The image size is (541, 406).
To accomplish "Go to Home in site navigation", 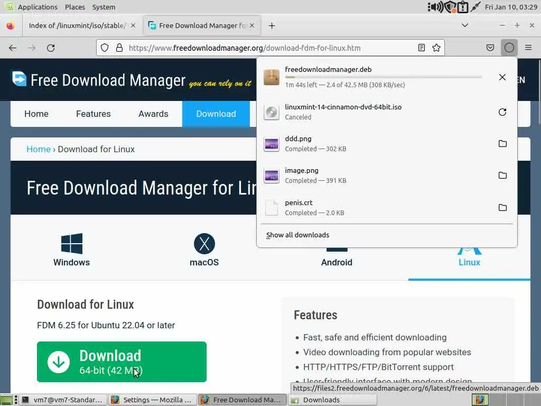I will [x=36, y=114].
